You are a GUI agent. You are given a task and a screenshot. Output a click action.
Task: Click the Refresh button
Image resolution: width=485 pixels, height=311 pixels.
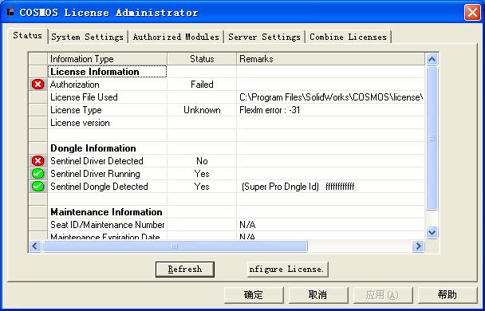tap(185, 270)
